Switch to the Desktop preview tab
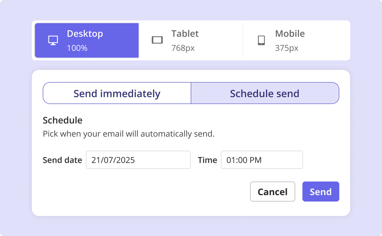 (x=87, y=40)
